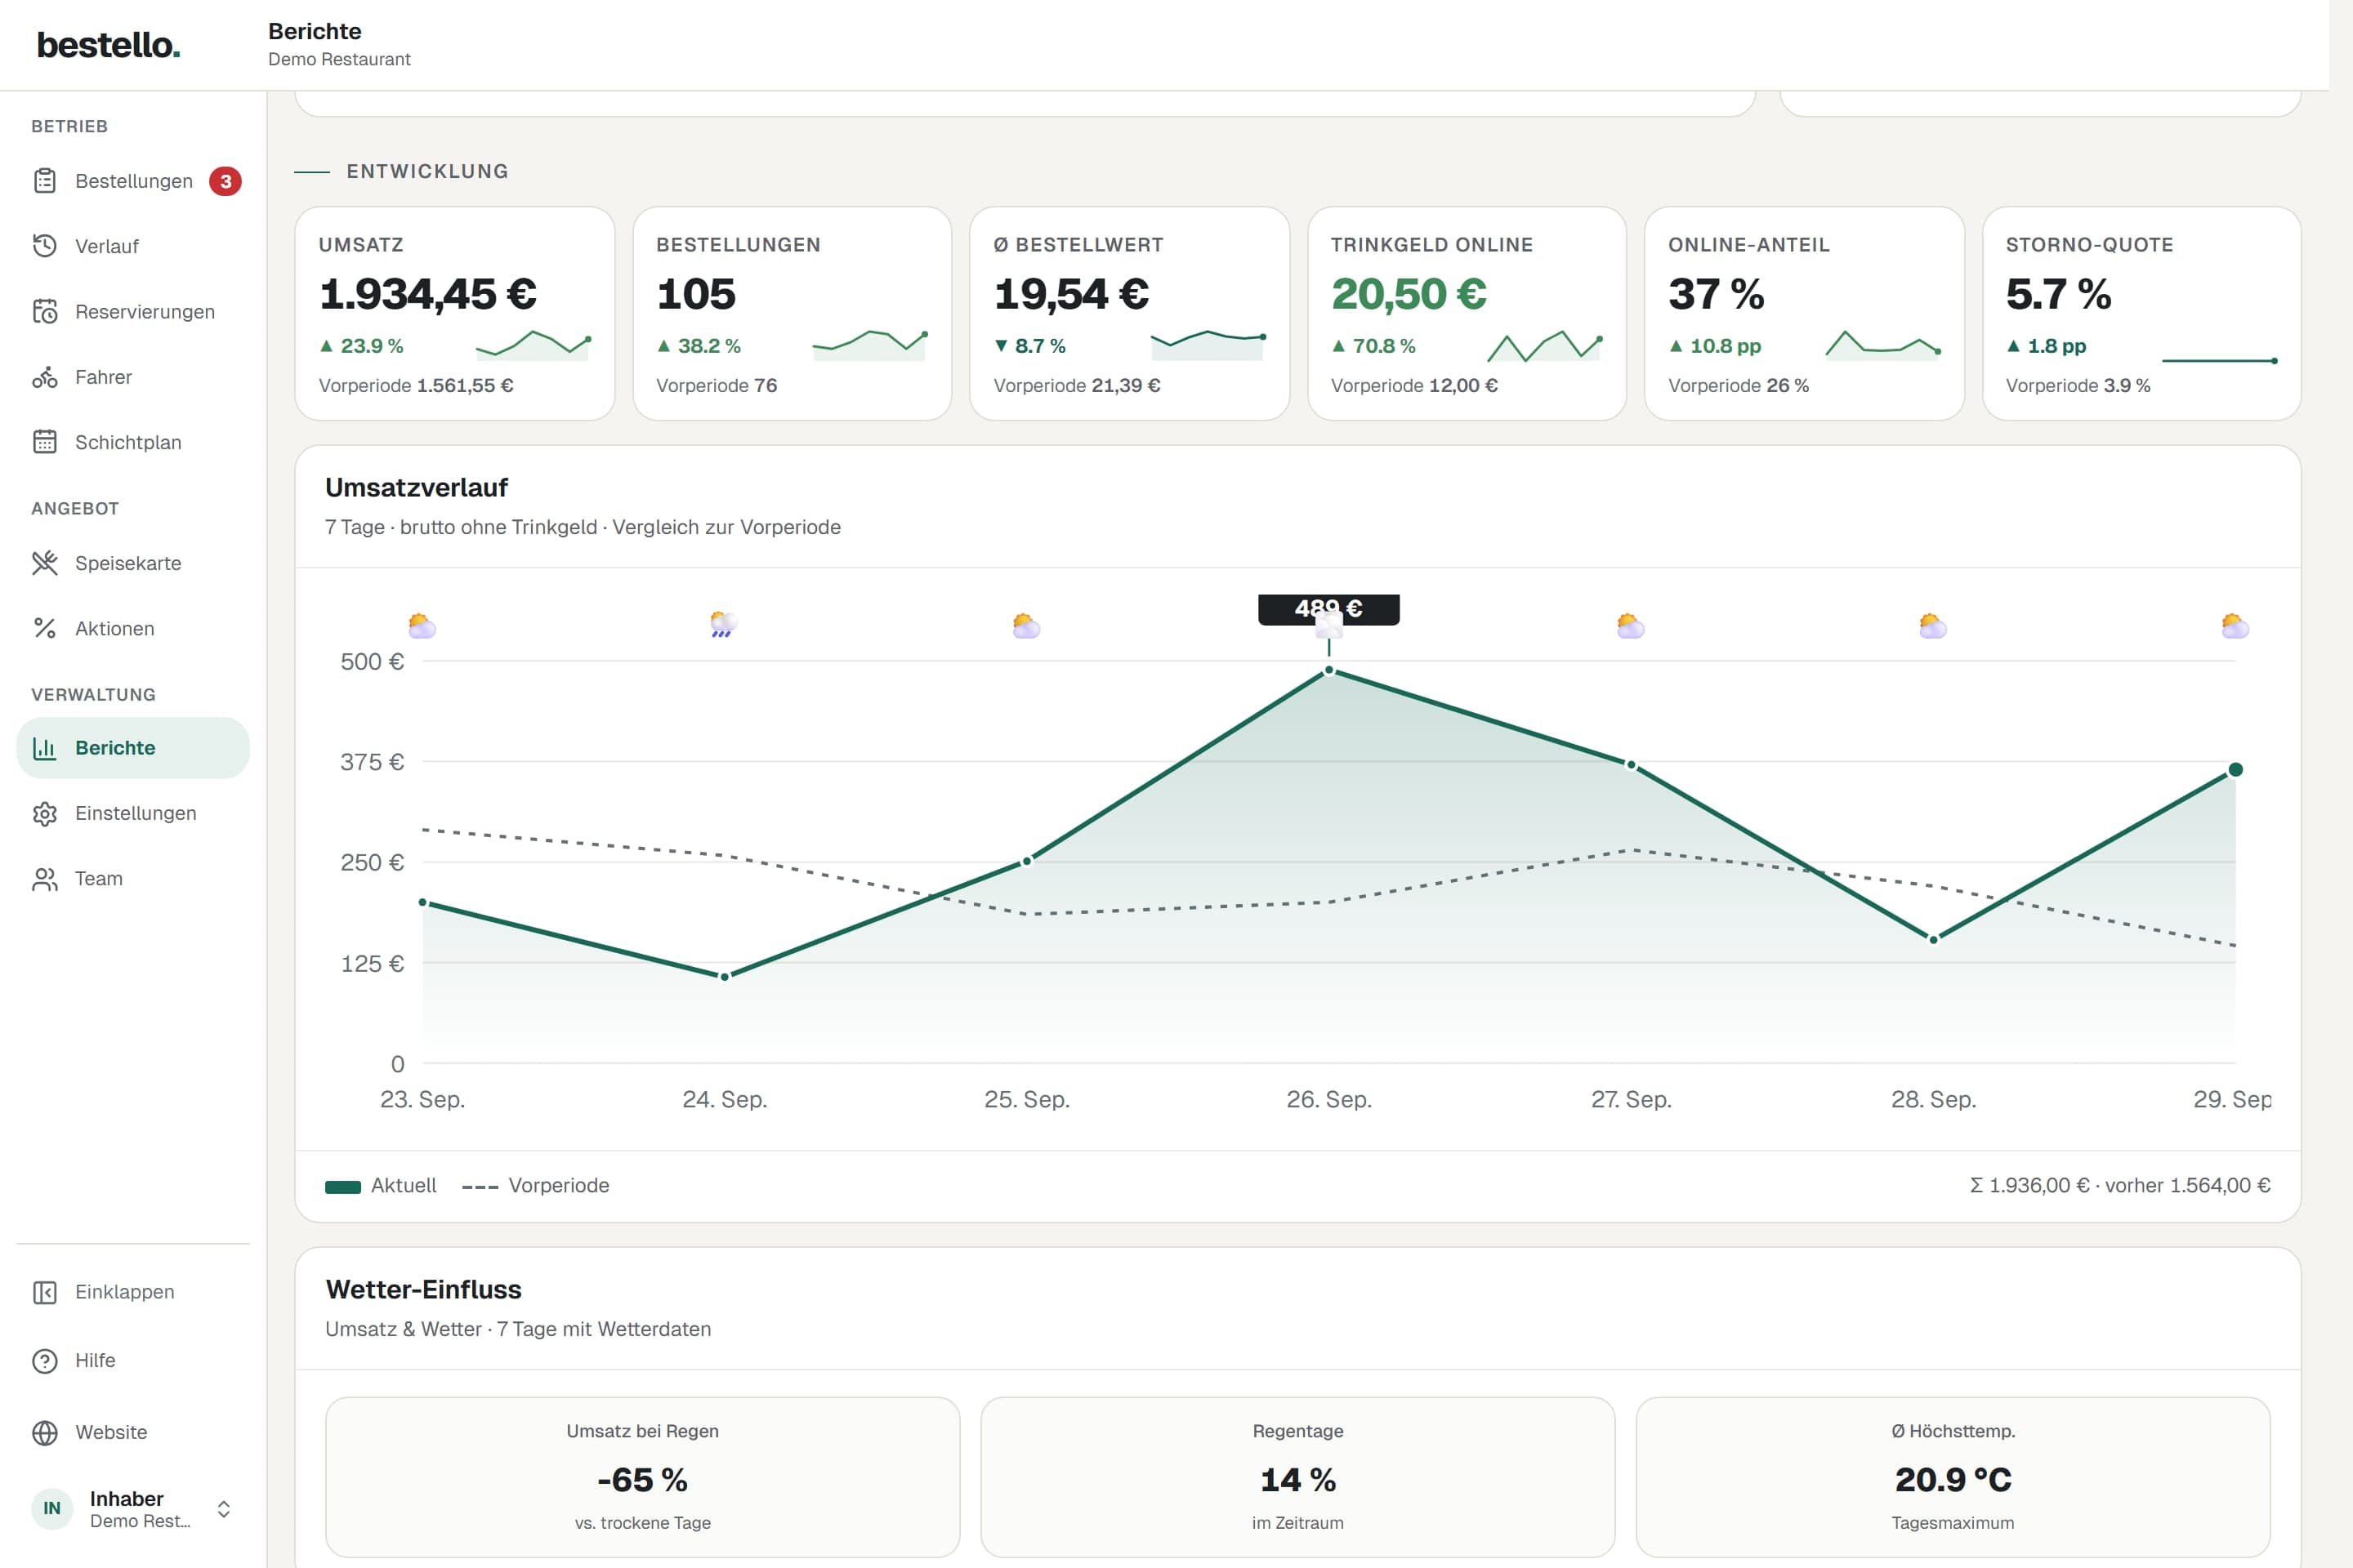Screen dimensions: 2353x1568
Task: Open the Speisekarte utensils icon
Action: [45, 563]
